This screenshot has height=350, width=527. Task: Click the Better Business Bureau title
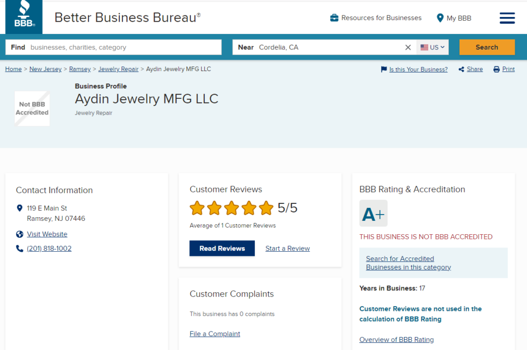[x=128, y=17]
